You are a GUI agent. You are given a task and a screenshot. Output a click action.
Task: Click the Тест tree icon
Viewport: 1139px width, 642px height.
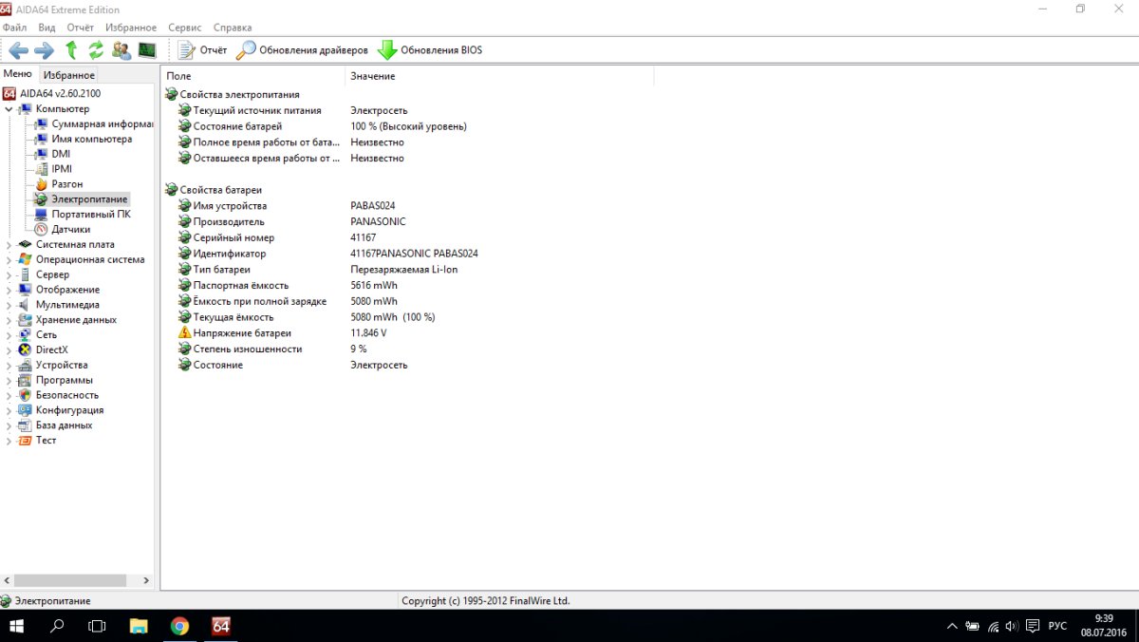pos(25,441)
